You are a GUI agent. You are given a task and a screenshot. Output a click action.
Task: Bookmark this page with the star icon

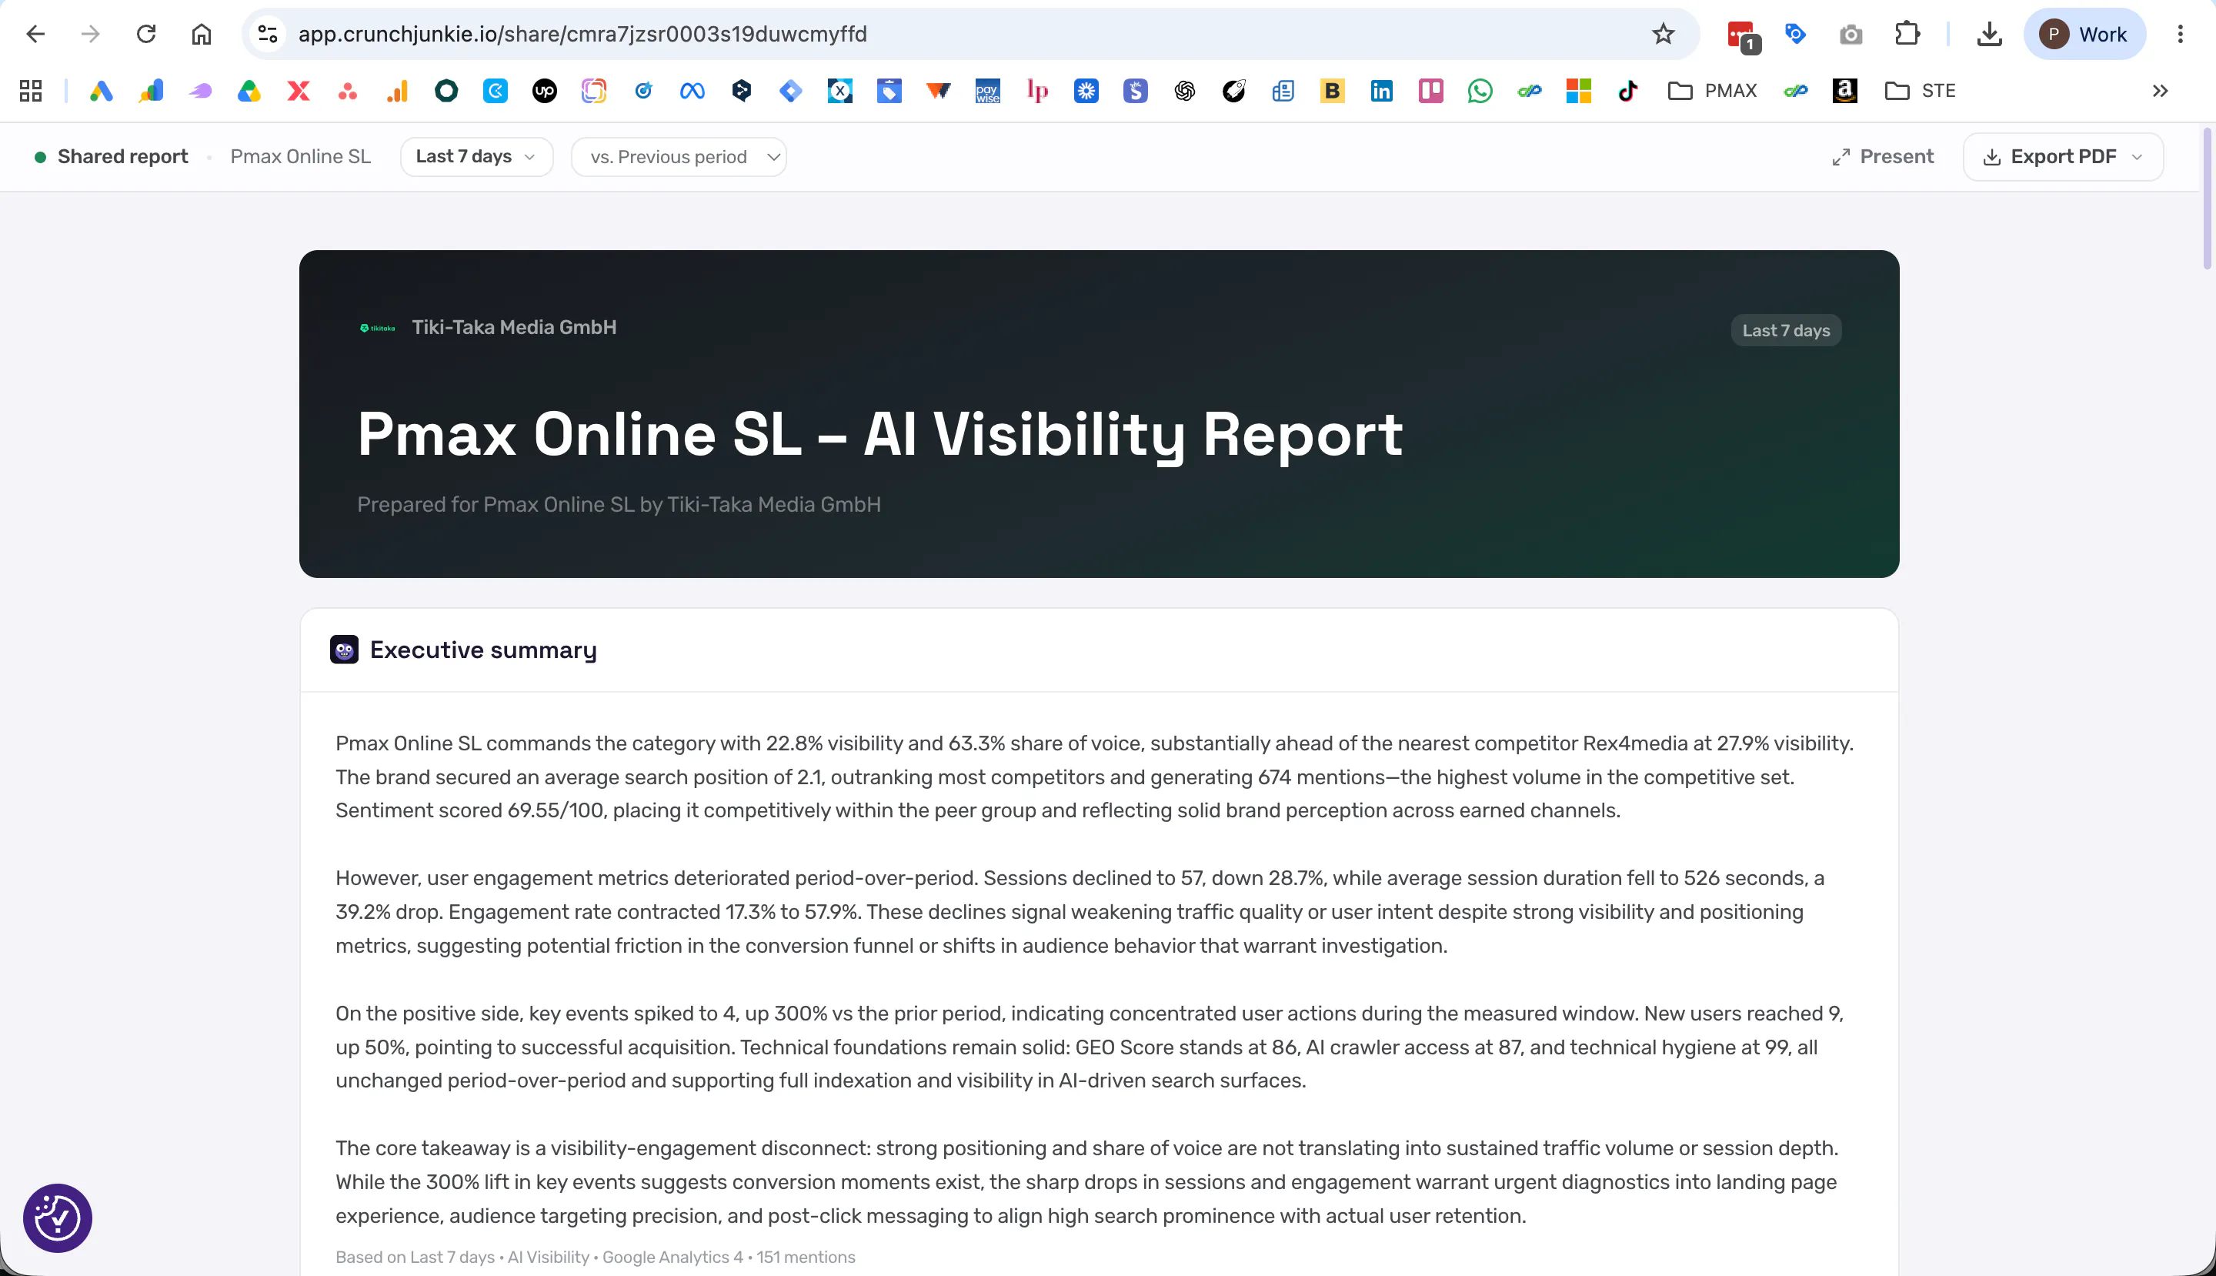pos(1663,34)
